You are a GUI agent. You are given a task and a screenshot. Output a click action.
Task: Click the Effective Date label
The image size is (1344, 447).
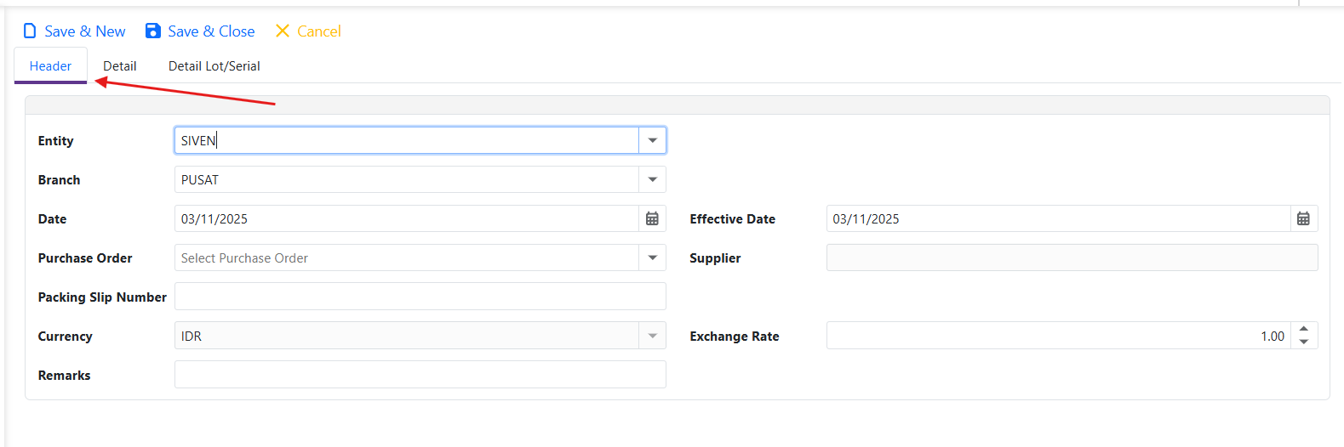[732, 219]
